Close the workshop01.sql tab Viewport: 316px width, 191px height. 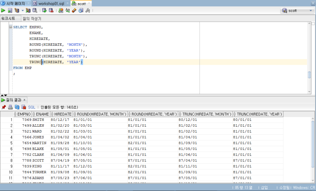click(68, 3)
